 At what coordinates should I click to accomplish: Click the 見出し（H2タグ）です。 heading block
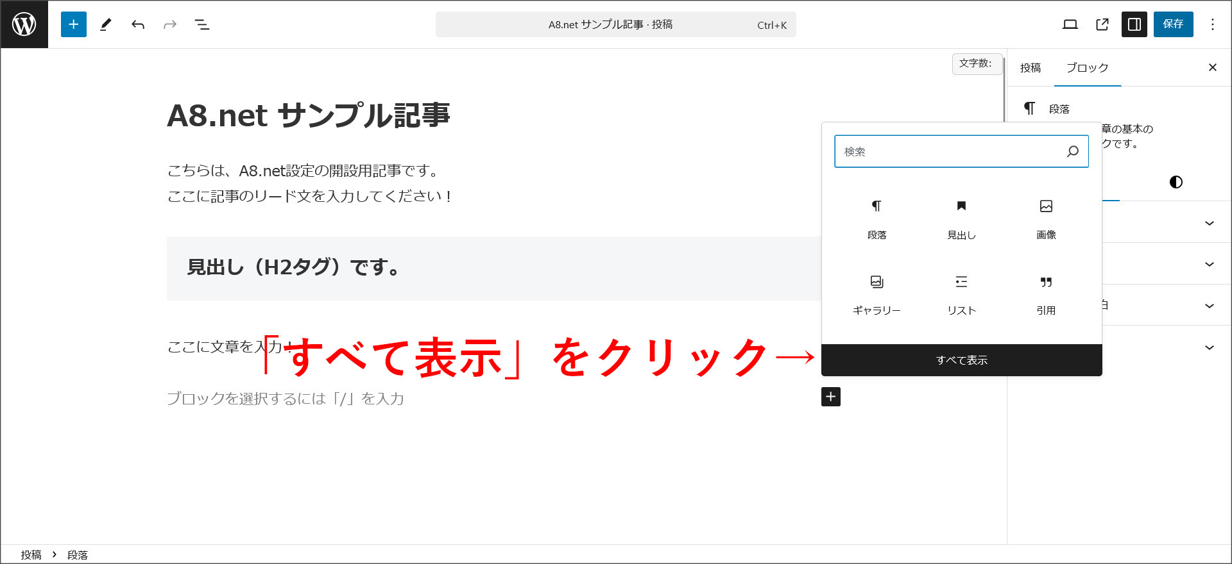coord(494,268)
